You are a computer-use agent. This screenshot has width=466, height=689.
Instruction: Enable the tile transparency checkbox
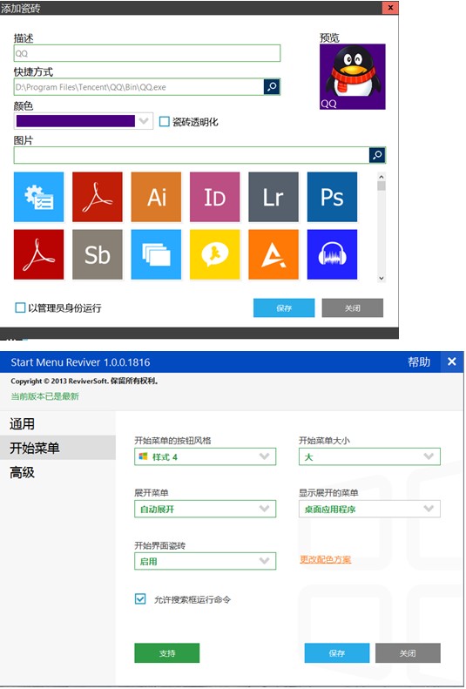[x=164, y=122]
